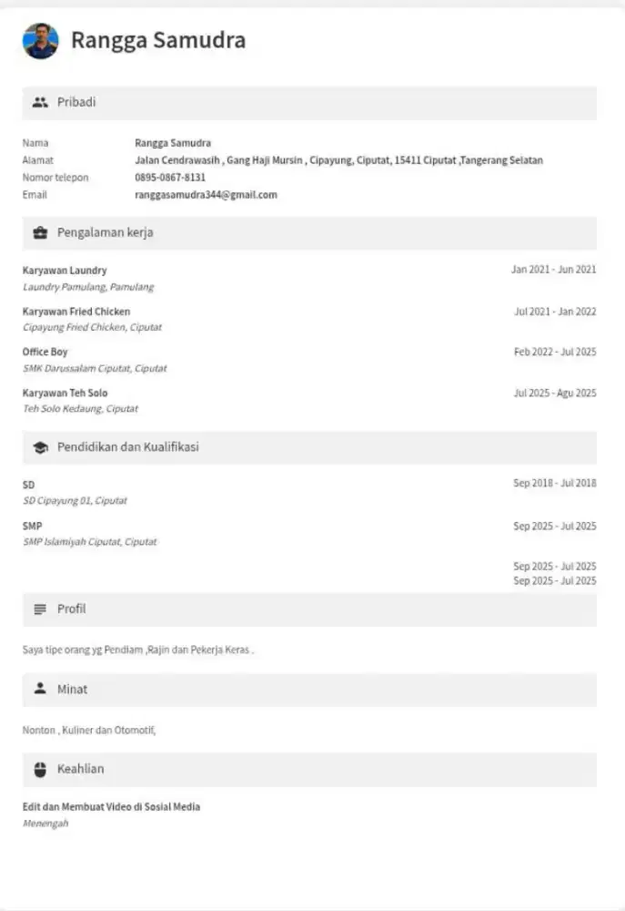Select the Karyawan Laundry job entry
625x911 pixels.
click(x=65, y=271)
